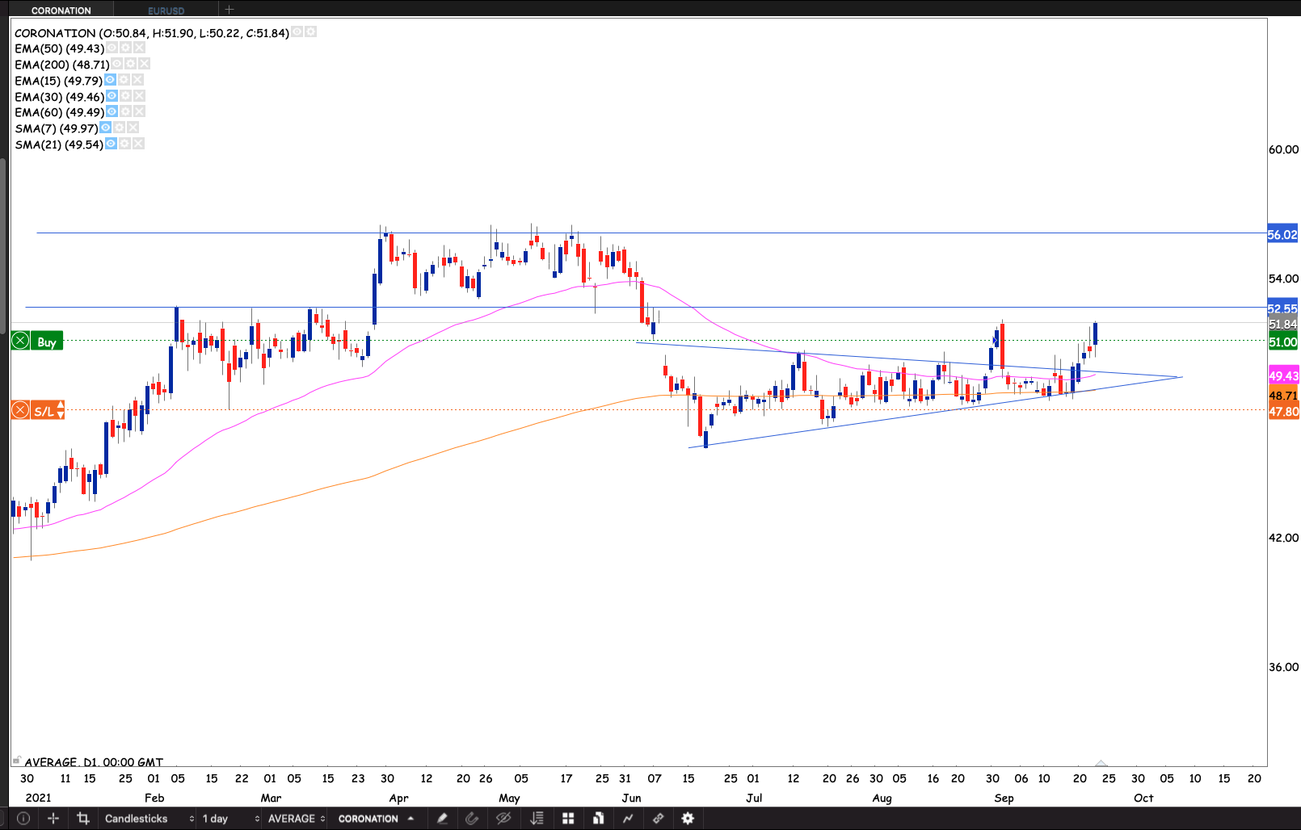Image resolution: width=1301 pixels, height=830 pixels.
Task: Click the chart info icon
Action: tap(23, 818)
